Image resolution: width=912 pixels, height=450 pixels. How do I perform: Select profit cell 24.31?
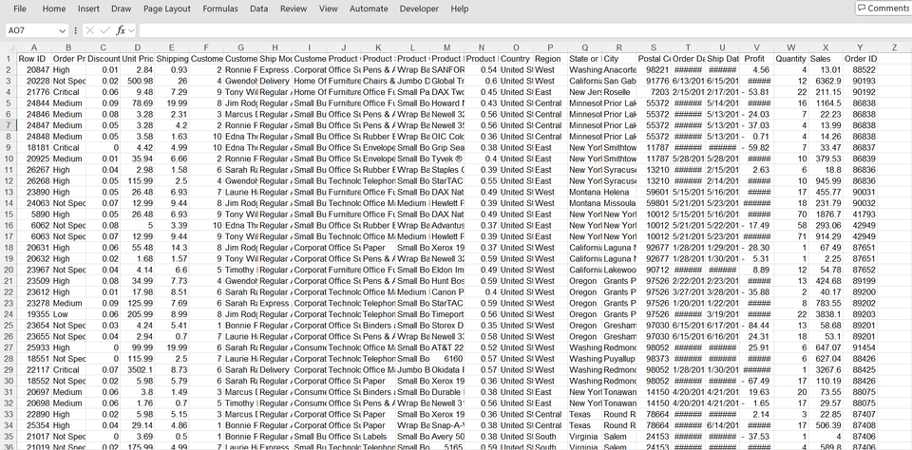(x=757, y=337)
